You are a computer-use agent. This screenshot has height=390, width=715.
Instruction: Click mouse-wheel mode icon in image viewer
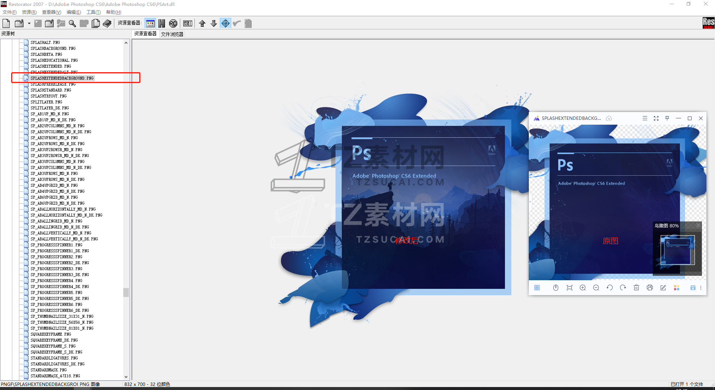coord(556,288)
